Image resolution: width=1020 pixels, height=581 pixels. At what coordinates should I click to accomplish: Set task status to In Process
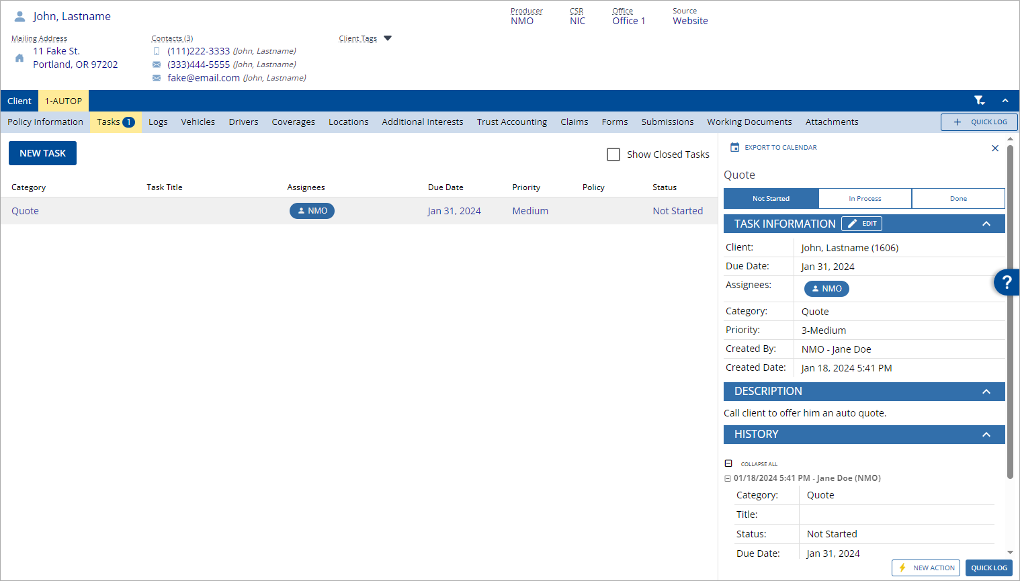(x=865, y=198)
